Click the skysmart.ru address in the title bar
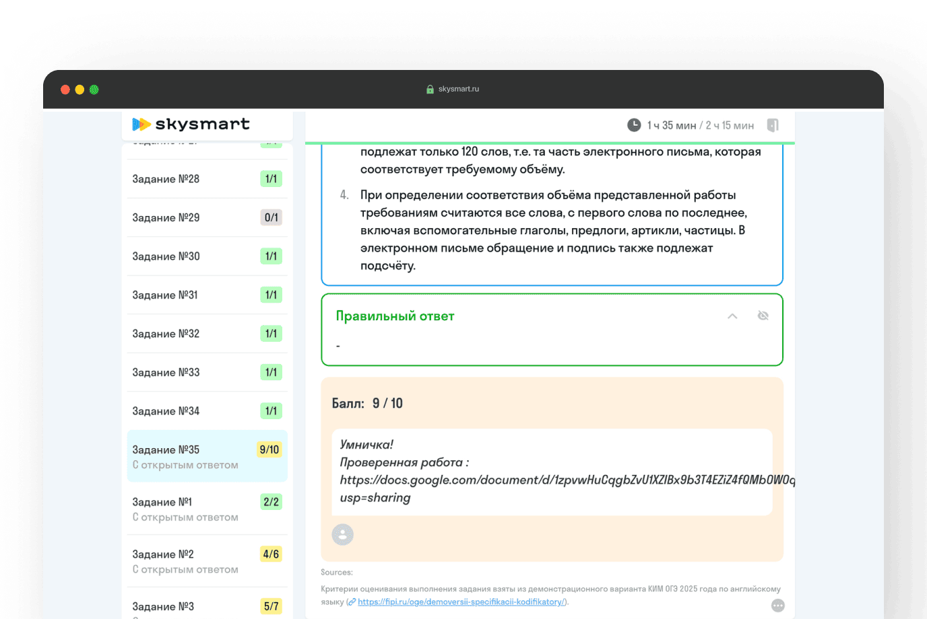This screenshot has width=927, height=619. coord(459,89)
